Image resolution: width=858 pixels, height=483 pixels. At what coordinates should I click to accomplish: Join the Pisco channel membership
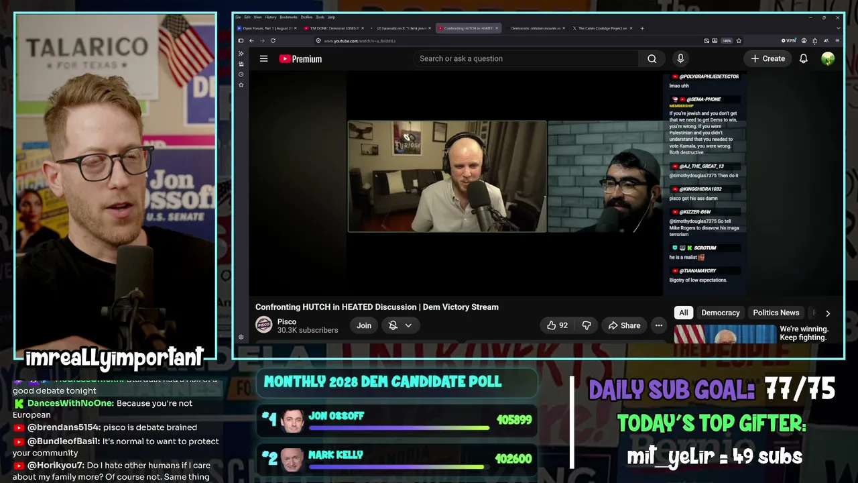tap(364, 325)
